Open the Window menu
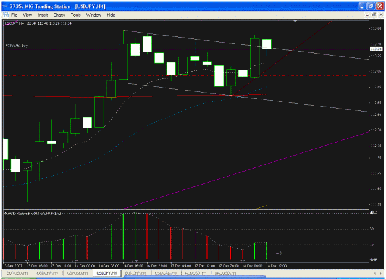 (x=94, y=15)
